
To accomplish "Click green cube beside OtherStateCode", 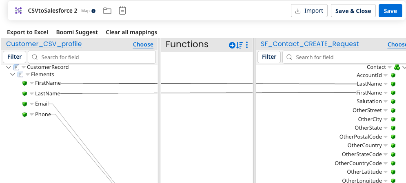I will tap(393, 154).
